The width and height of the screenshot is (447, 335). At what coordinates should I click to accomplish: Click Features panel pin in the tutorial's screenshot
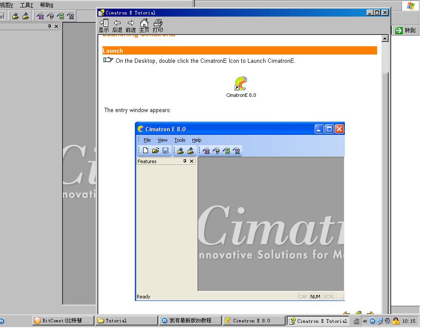click(x=185, y=161)
